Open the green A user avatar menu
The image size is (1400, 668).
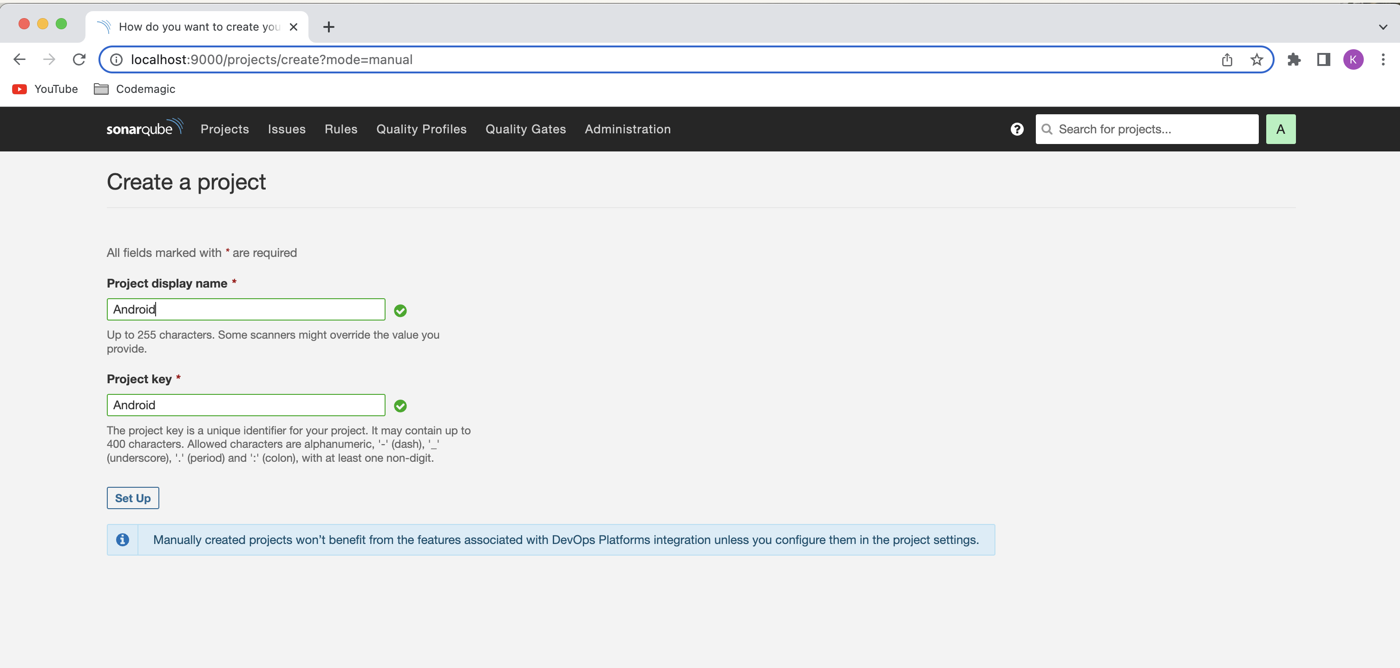point(1280,129)
